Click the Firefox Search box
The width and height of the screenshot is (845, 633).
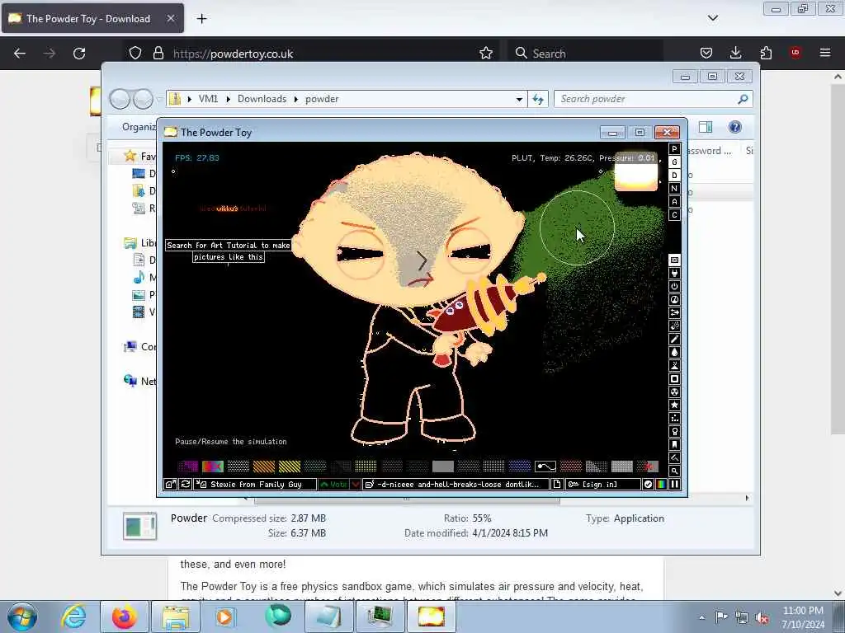[586, 54]
